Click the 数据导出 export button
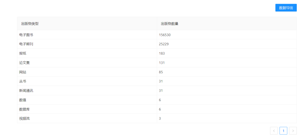The image size is (308, 137). click(x=286, y=8)
